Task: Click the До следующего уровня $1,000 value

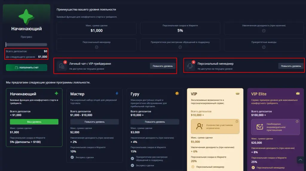Action: 42,57
